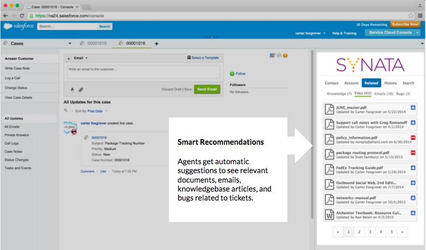Click the browser forward arrow
426x250 pixels.
click(14, 16)
